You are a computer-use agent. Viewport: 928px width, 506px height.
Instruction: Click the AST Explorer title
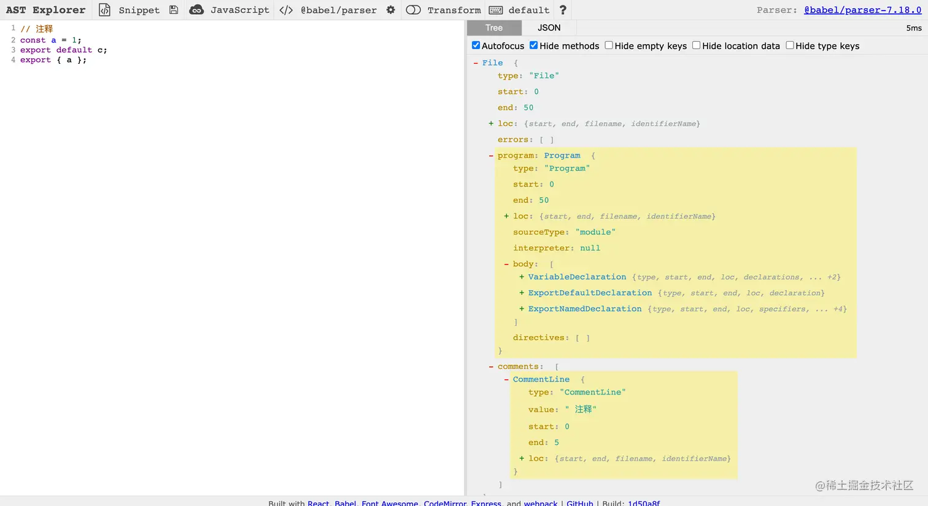tap(46, 10)
